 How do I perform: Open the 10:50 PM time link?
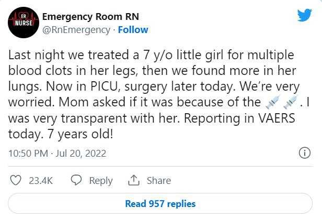(29, 154)
